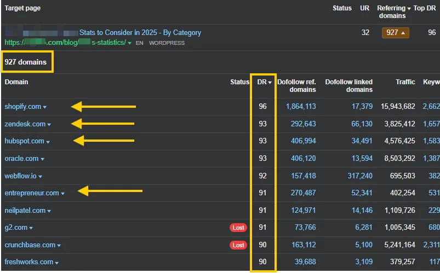Open freshworks.com domain link
440x273 pixels.
(29, 262)
